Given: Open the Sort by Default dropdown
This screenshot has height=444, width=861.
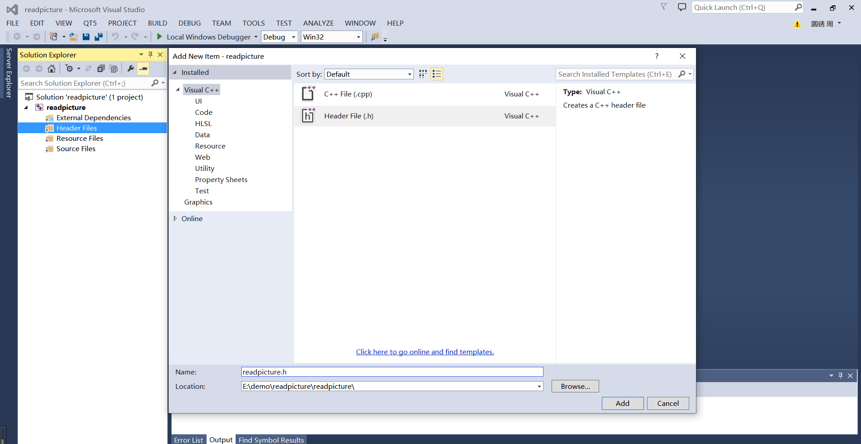Looking at the screenshot, I should click(369, 74).
